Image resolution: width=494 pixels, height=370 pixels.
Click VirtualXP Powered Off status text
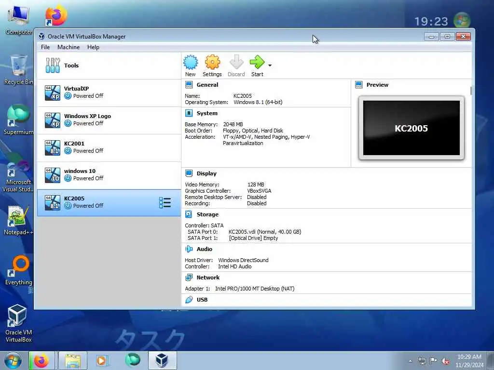88,96
